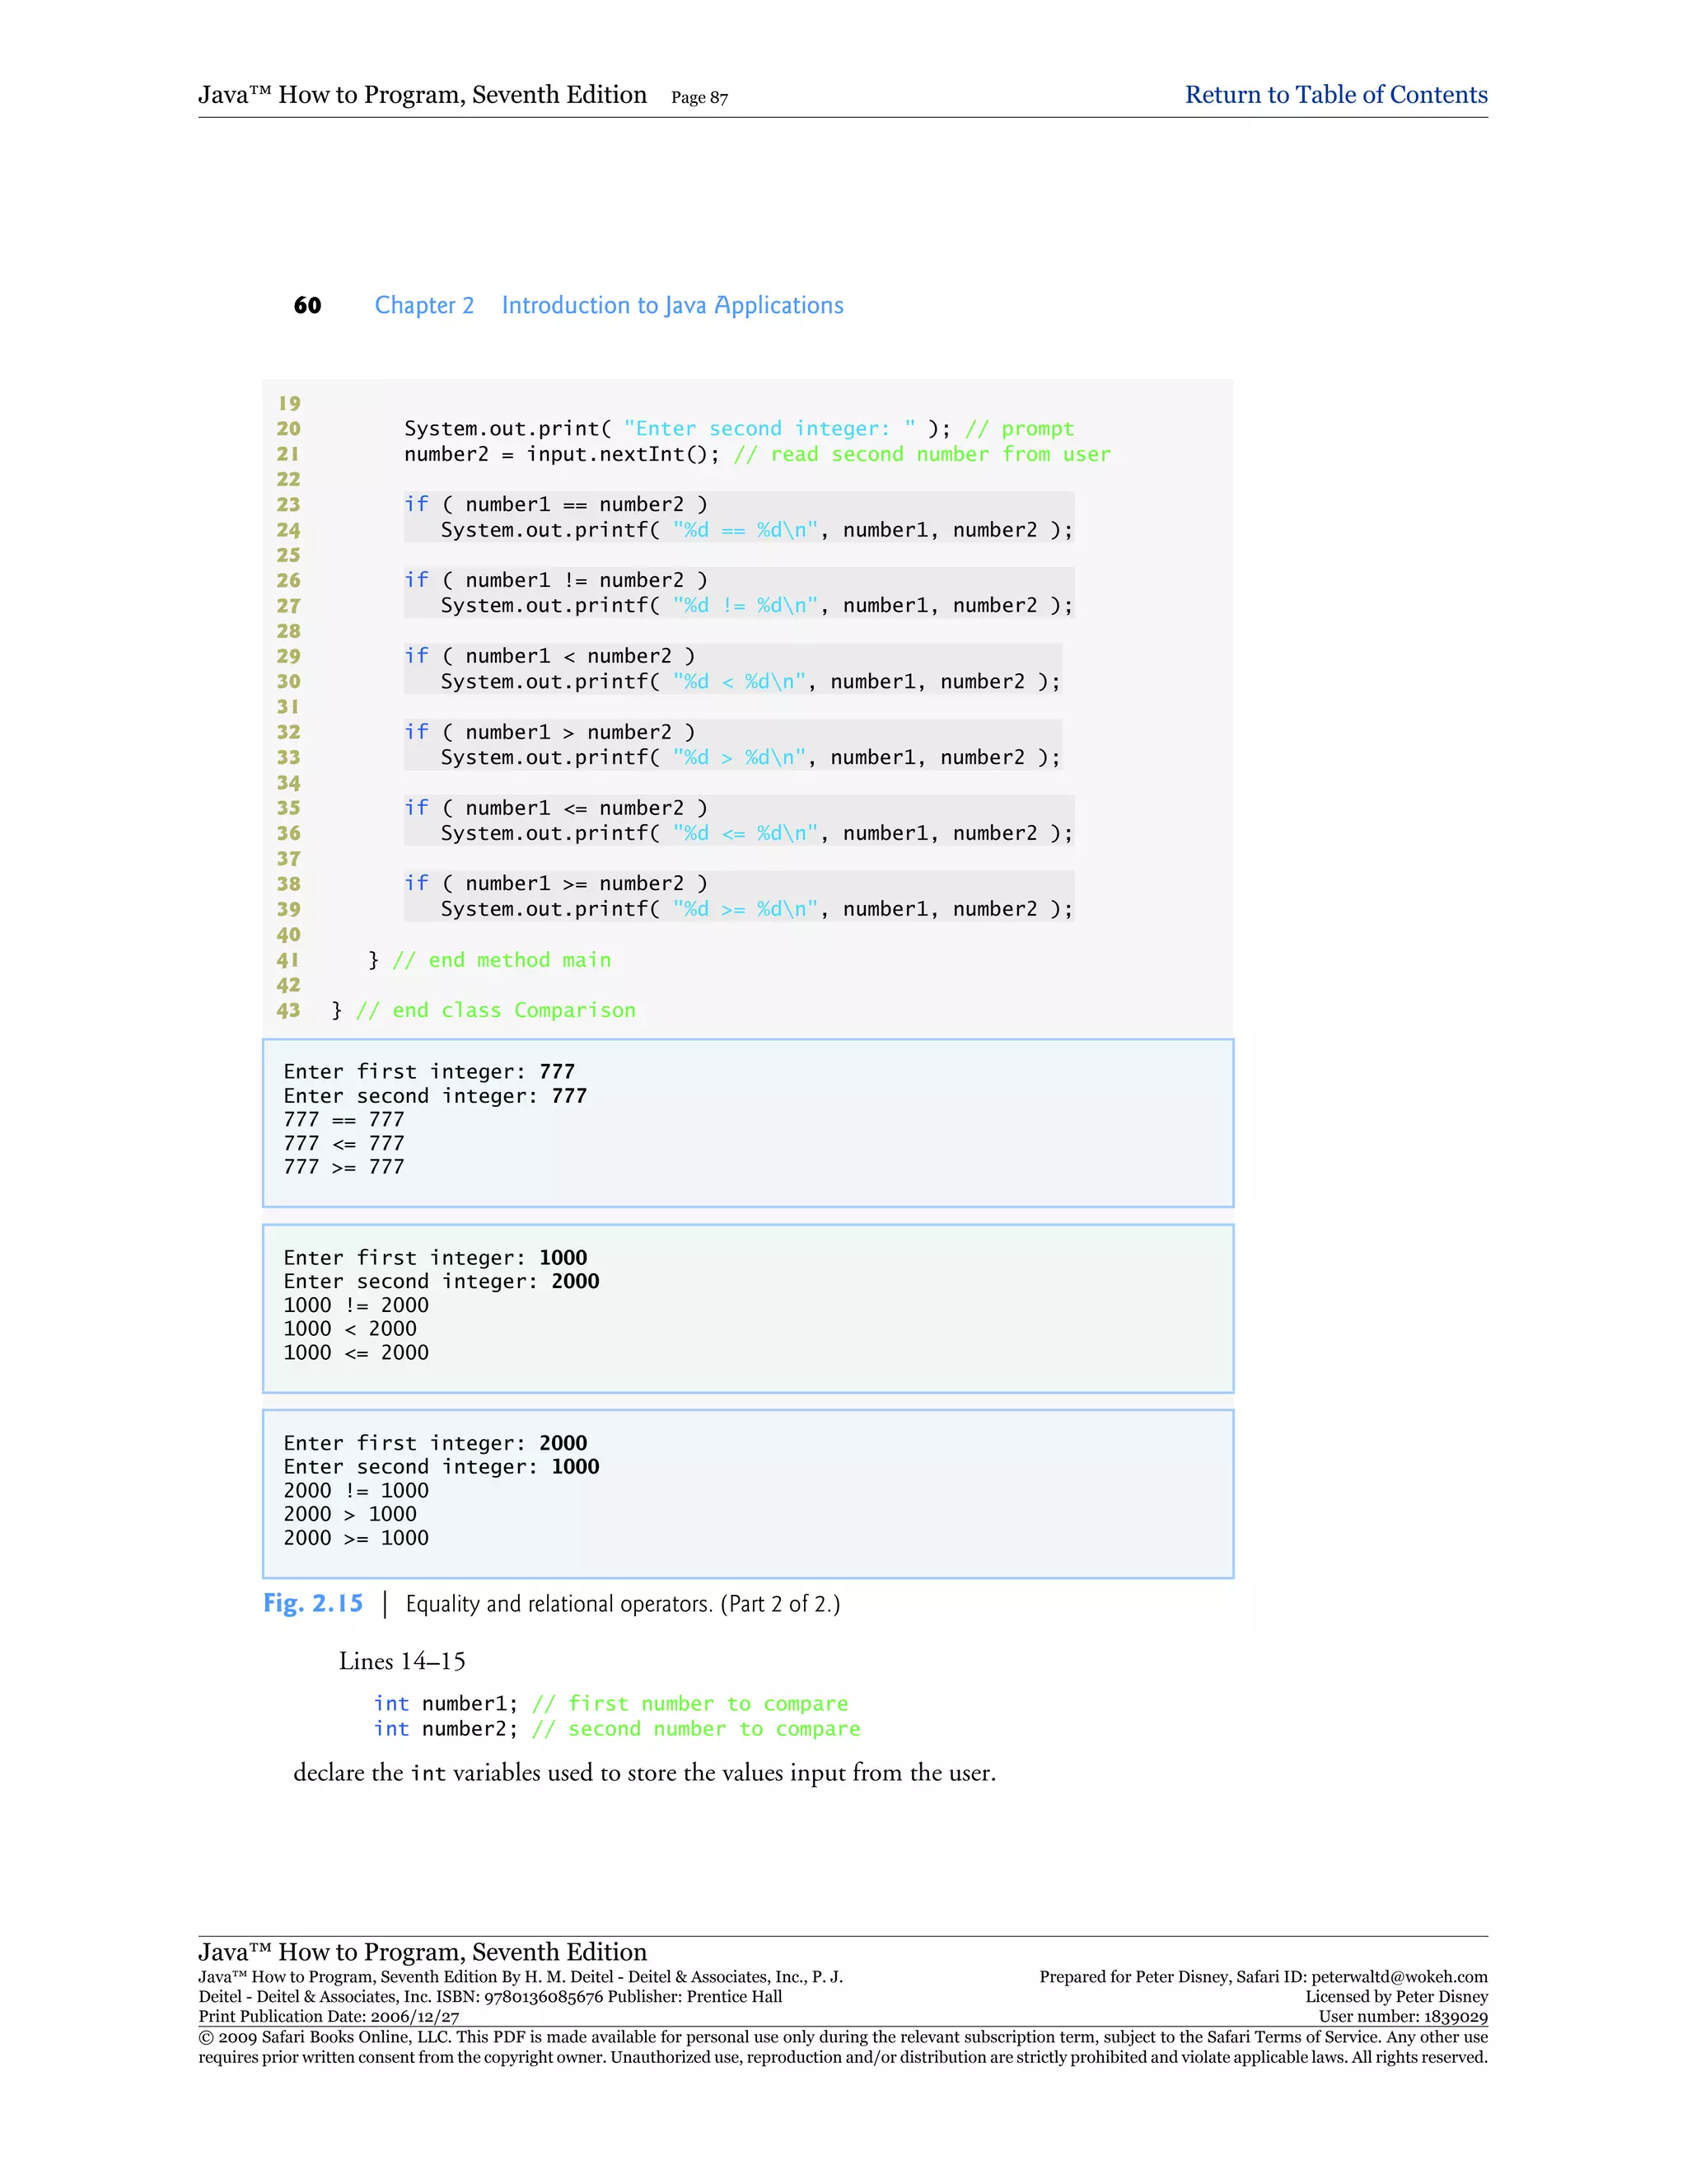This screenshot has width=1687, height=2184.
Task: Click the 'if ( number1 == number2 )' statement
Action: pyautogui.click(x=556, y=504)
